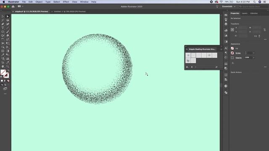This screenshot has height=151, width=269.
Task: Select the Curvature tool
Action: click(x=8, y=24)
